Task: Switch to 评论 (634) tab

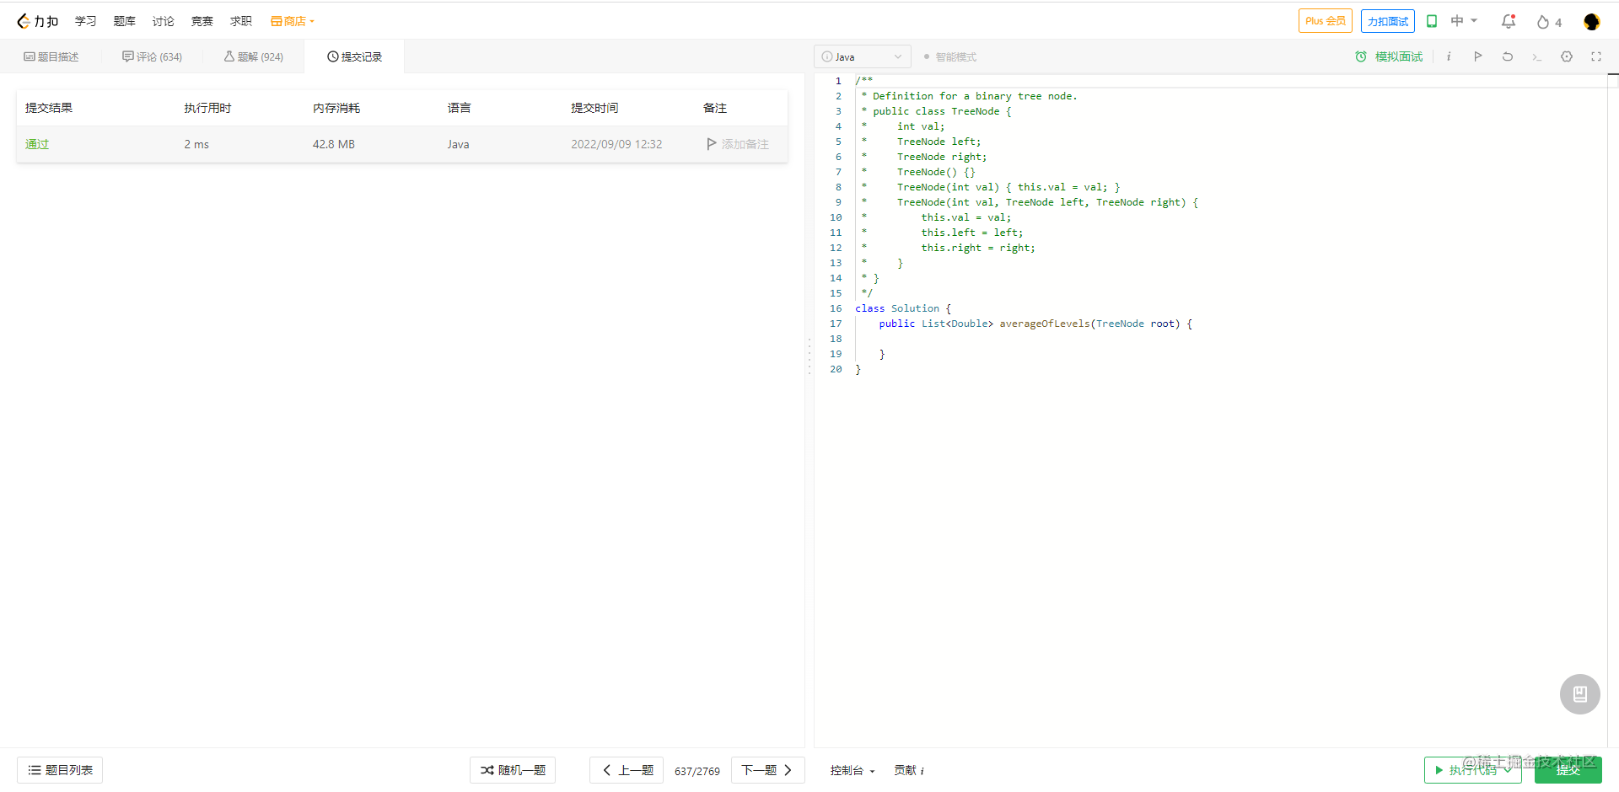Action: [152, 56]
